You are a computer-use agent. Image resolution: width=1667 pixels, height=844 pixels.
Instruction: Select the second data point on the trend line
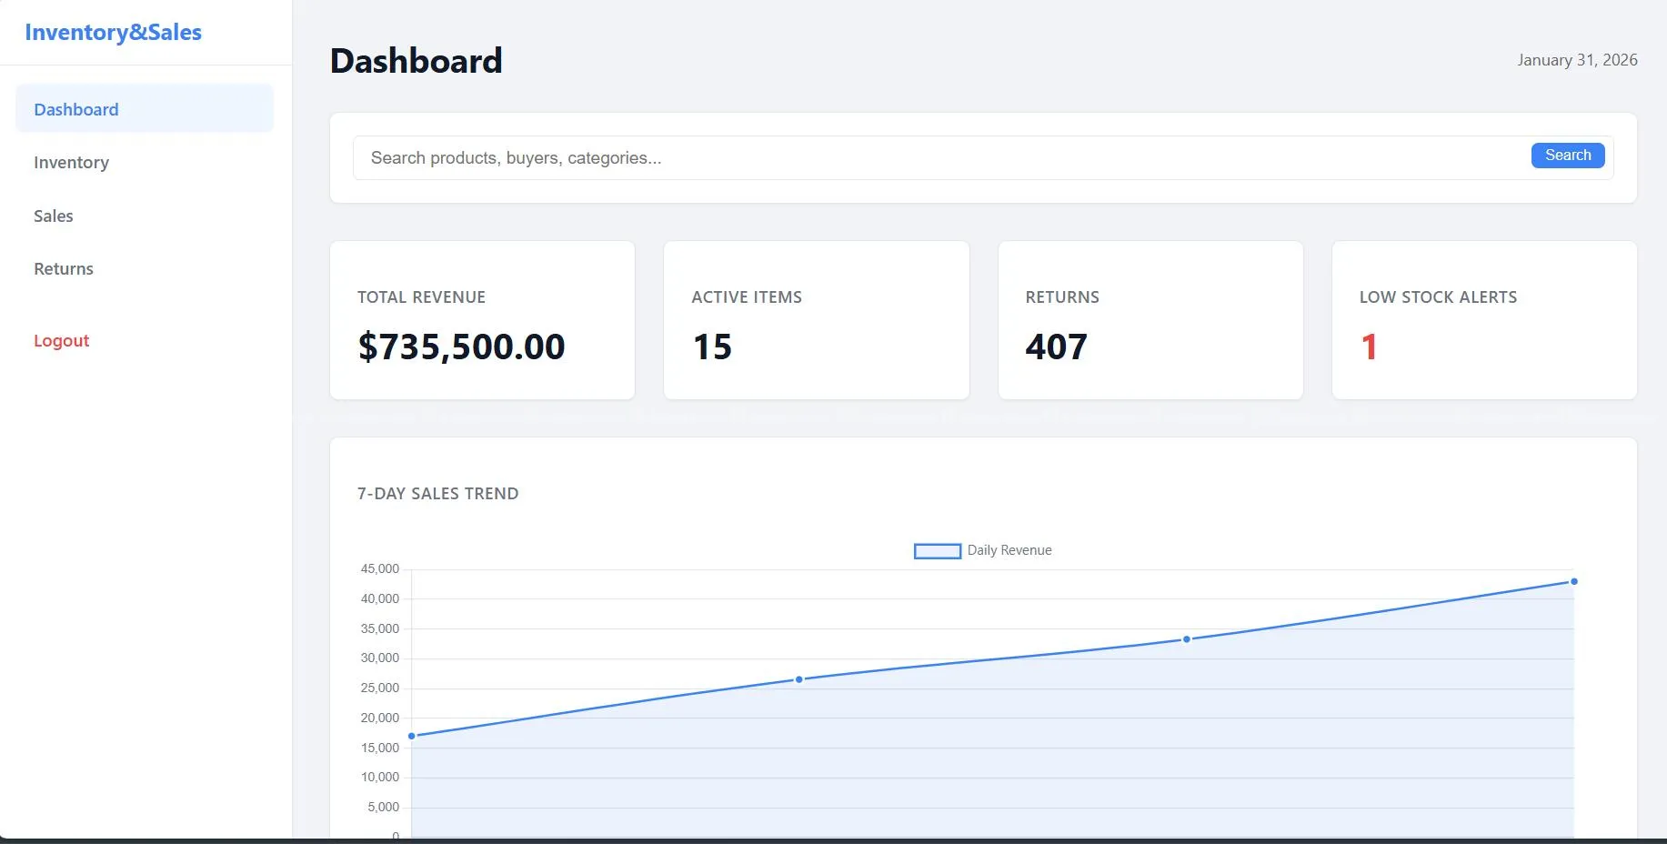tap(799, 679)
